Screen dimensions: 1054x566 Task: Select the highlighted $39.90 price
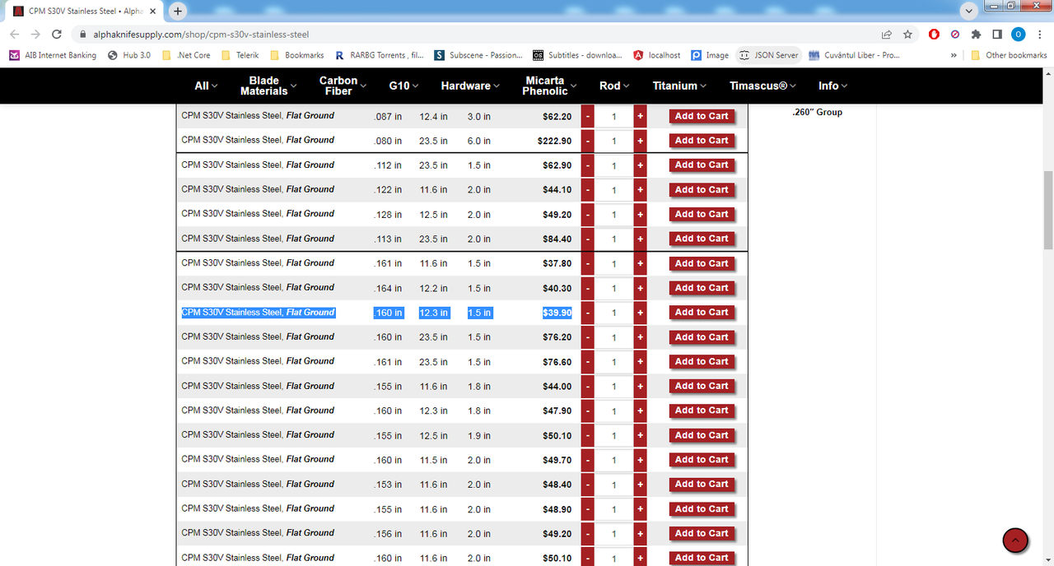[557, 313]
